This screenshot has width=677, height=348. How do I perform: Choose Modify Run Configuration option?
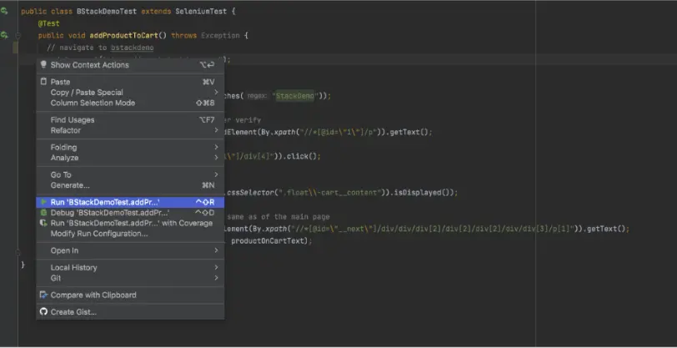[x=99, y=233]
